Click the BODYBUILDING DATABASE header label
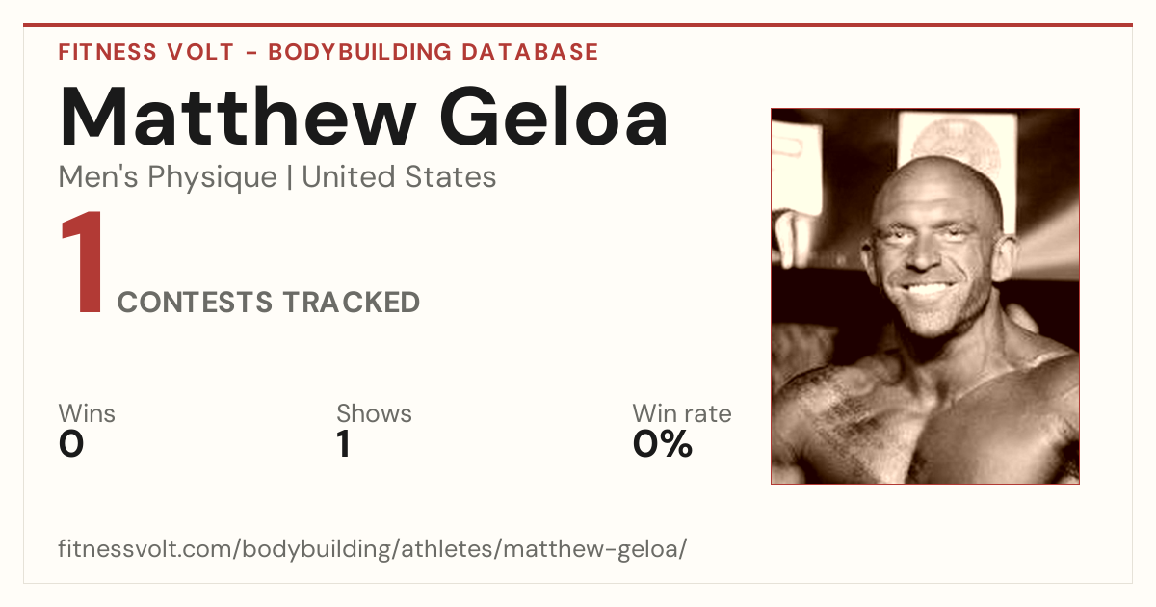The image size is (1156, 607). [x=433, y=52]
